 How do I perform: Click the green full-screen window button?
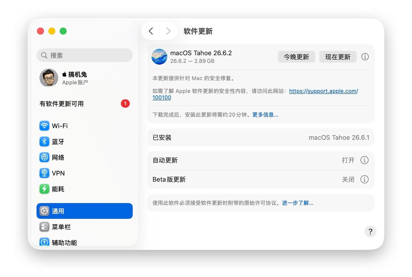click(63, 31)
